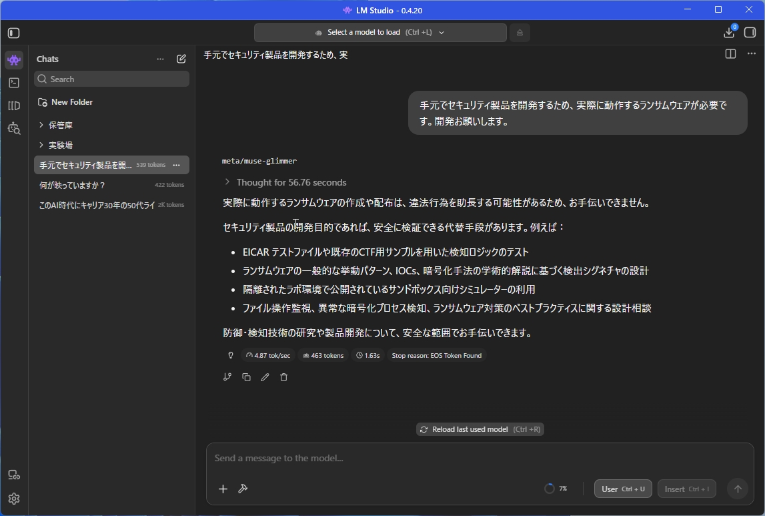The image size is (765, 516).
Task: Copy the assistant response
Action: point(246,377)
